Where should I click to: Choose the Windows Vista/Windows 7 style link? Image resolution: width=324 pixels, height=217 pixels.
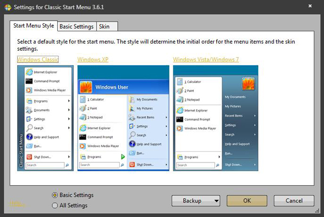[206, 59]
